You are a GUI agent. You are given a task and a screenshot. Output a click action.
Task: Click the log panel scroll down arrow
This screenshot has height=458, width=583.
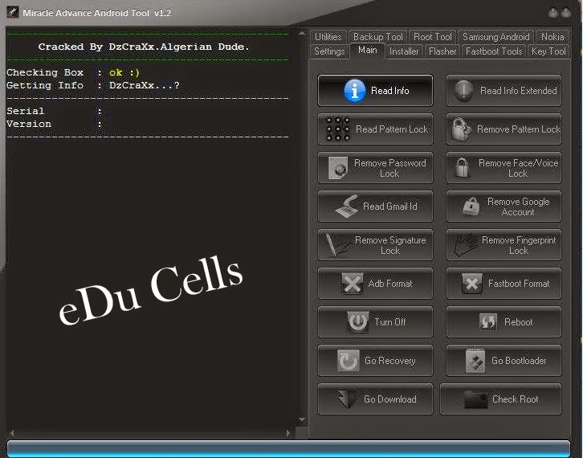pyautogui.click(x=302, y=419)
